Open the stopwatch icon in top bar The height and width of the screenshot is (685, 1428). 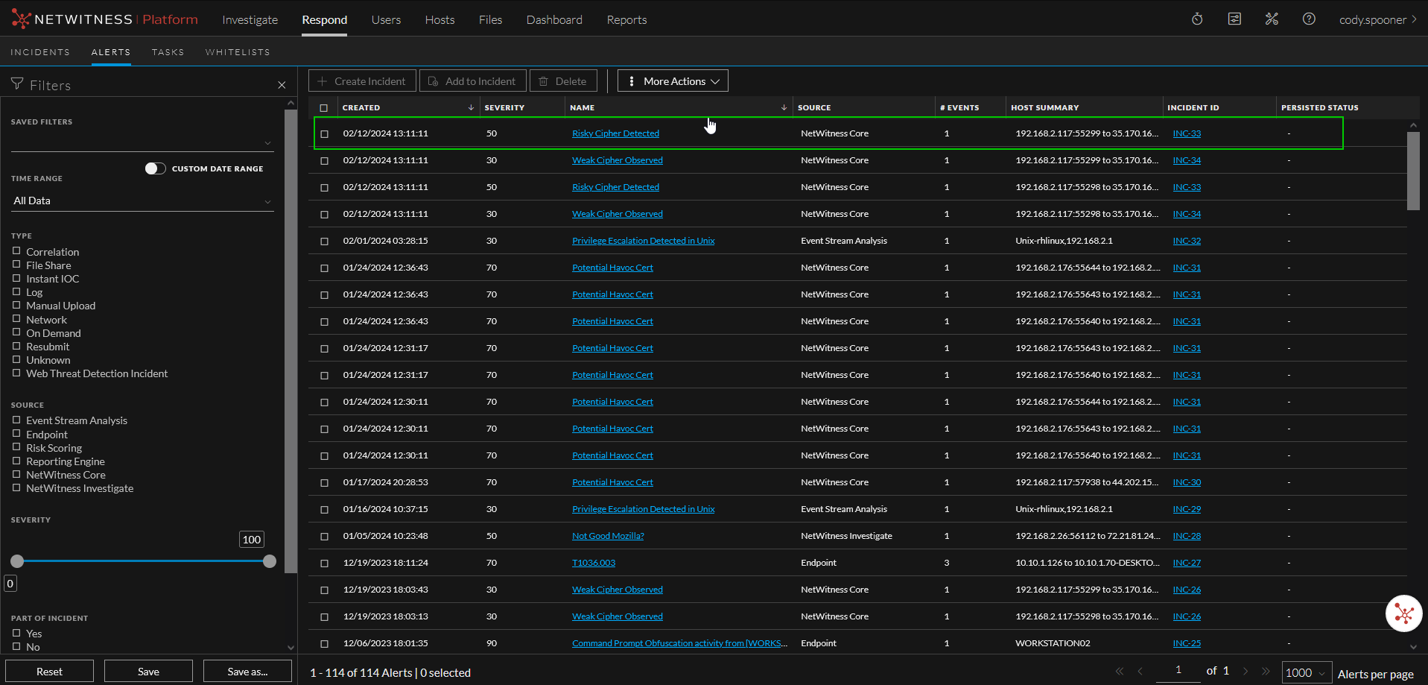(x=1197, y=19)
